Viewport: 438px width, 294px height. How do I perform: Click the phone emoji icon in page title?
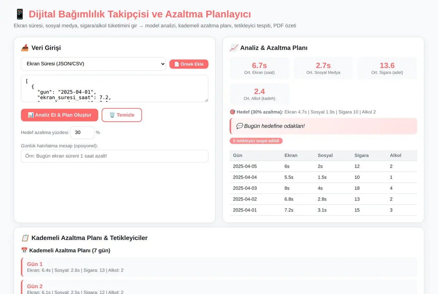pyautogui.click(x=20, y=14)
